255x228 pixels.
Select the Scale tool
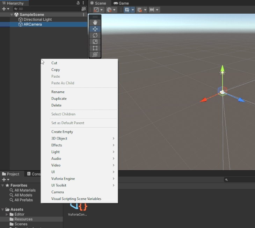point(95,42)
